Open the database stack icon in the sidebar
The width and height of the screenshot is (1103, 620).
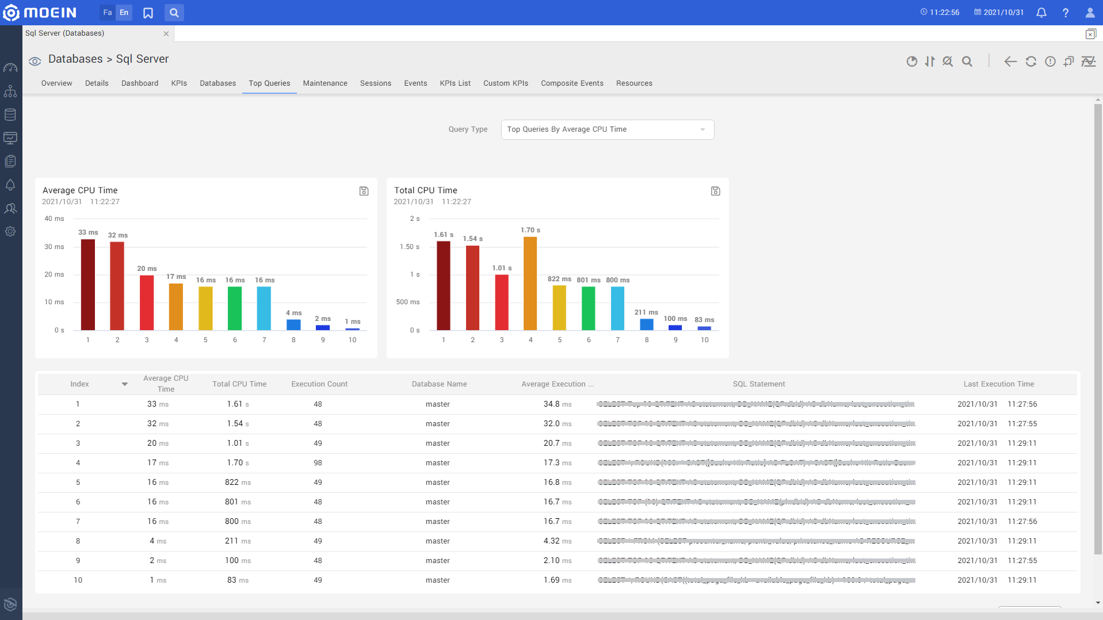pyautogui.click(x=10, y=114)
